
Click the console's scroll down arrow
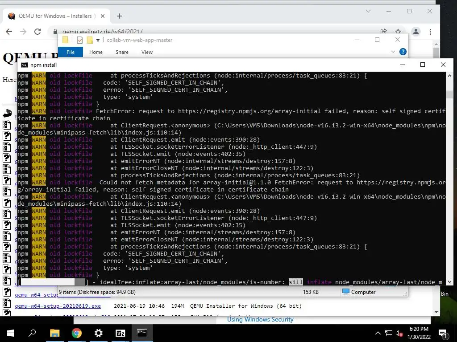coord(449,281)
